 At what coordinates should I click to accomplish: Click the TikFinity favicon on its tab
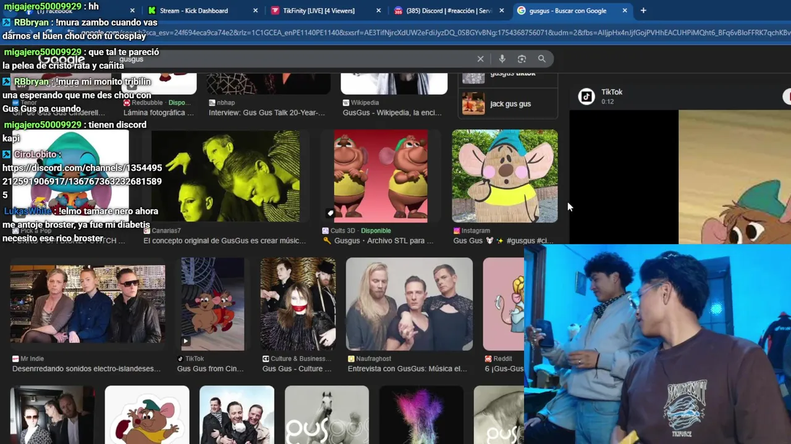pyautogui.click(x=275, y=10)
